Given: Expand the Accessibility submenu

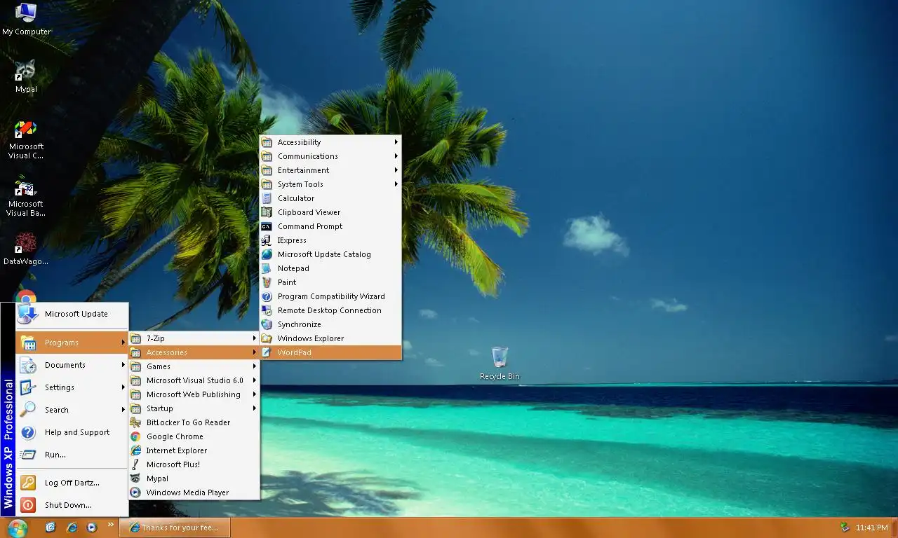Looking at the screenshot, I should point(330,142).
